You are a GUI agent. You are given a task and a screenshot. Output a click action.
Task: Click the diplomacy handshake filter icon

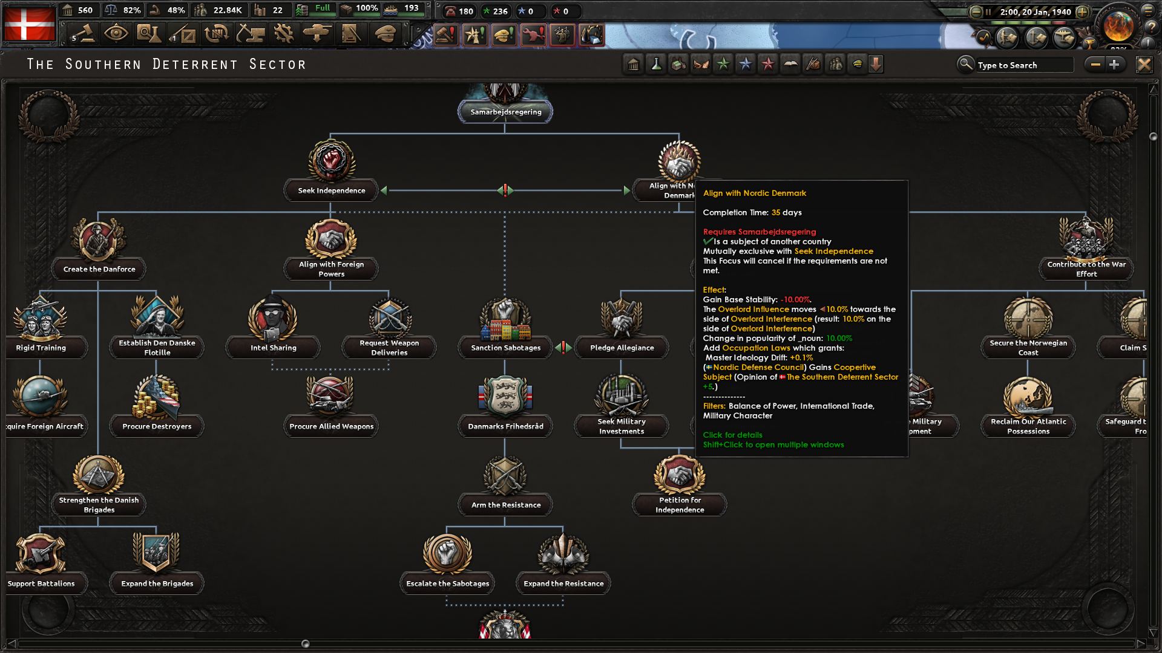click(701, 64)
